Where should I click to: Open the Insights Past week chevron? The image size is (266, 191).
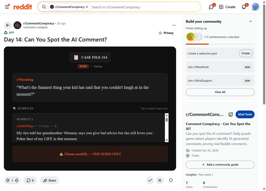click(x=213, y=175)
